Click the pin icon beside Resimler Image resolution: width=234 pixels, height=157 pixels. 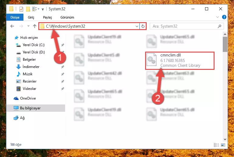pyautogui.click(x=62, y=81)
